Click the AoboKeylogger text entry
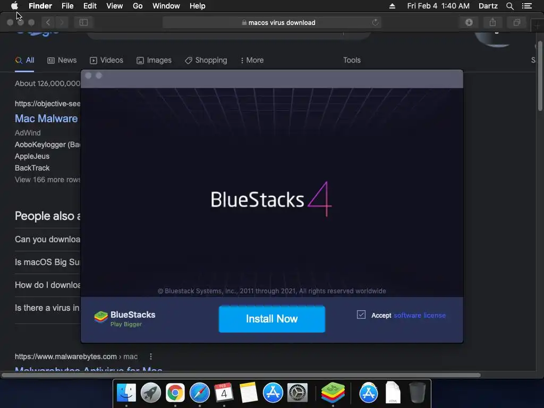 (x=47, y=144)
